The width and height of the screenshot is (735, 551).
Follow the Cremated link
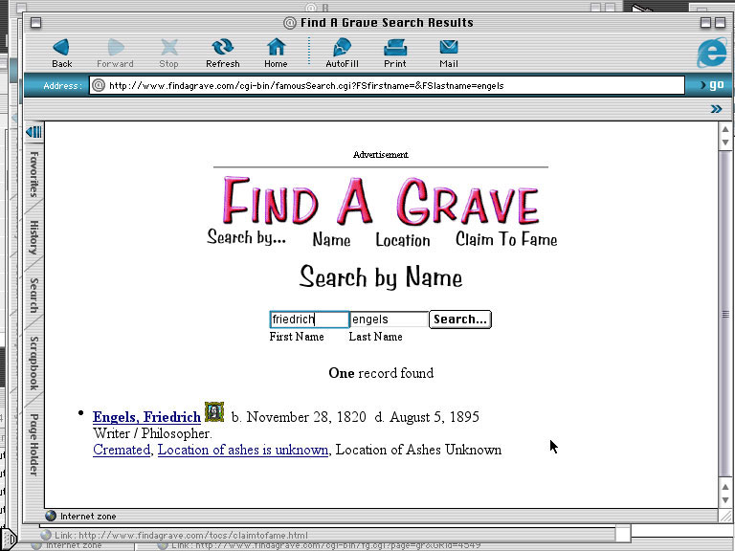(x=122, y=450)
